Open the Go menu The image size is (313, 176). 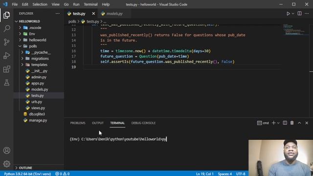(66, 4)
